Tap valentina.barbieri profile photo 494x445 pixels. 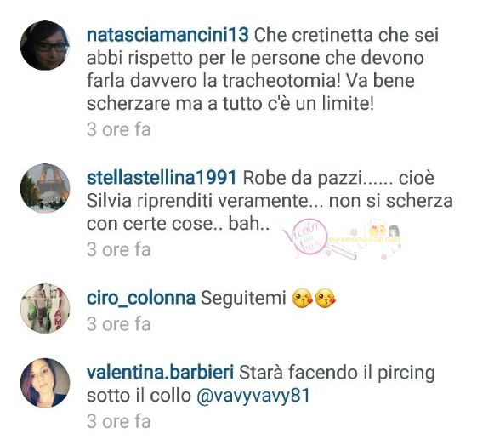click(x=45, y=383)
